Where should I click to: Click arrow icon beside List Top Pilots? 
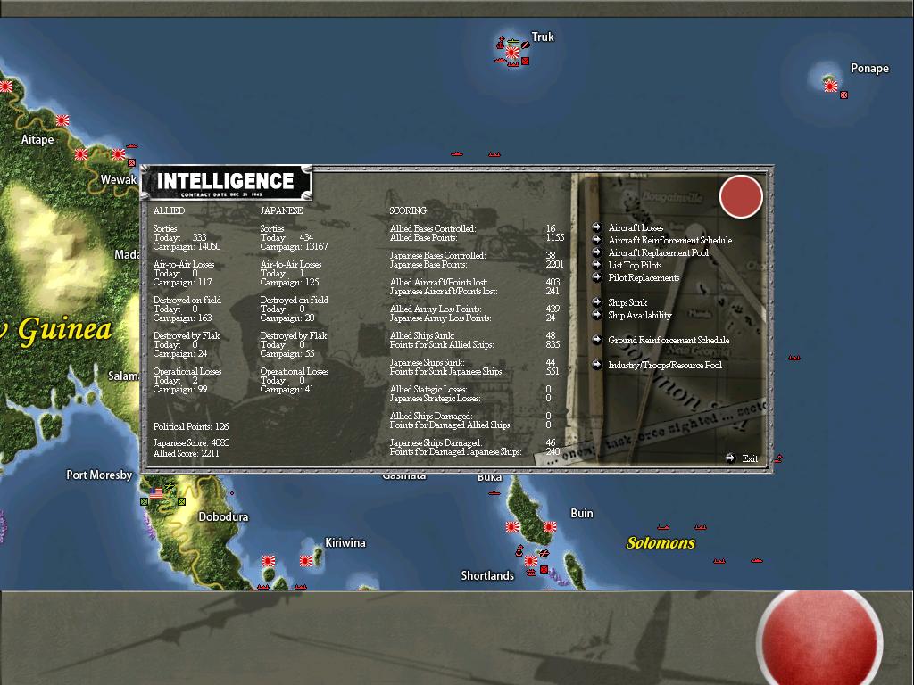point(597,264)
